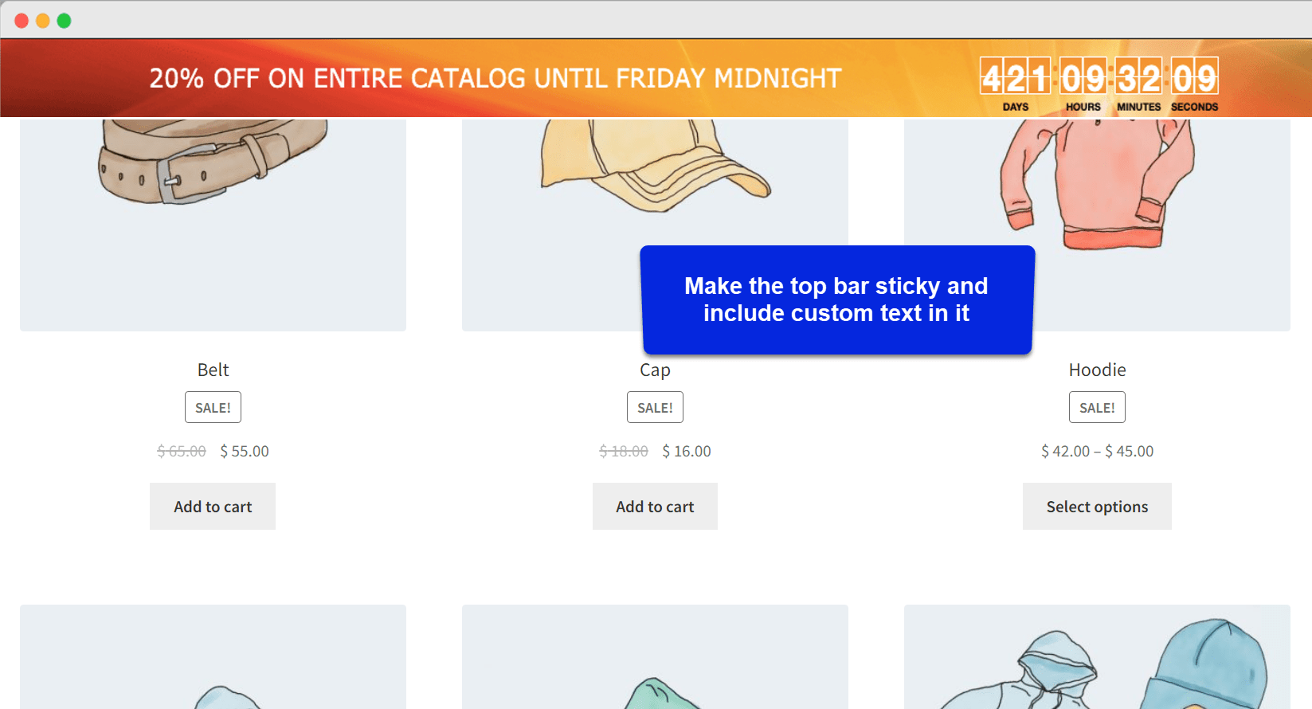1312x709 pixels.
Task: Select options for the Hoodie
Action: tap(1097, 506)
